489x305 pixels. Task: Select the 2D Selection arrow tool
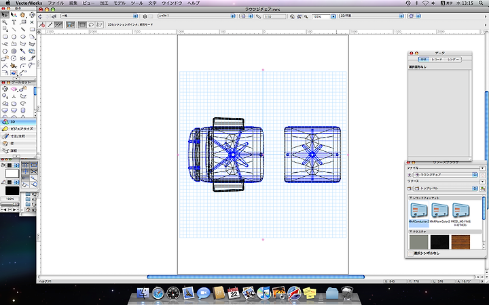point(5,15)
